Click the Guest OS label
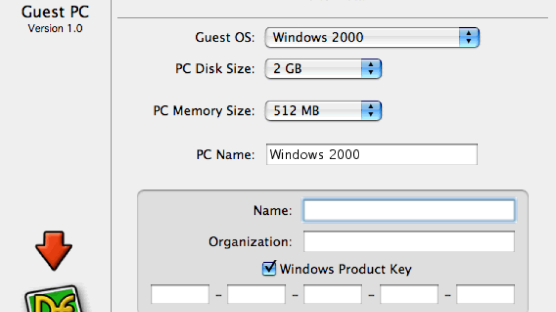556x312 pixels. pos(225,37)
